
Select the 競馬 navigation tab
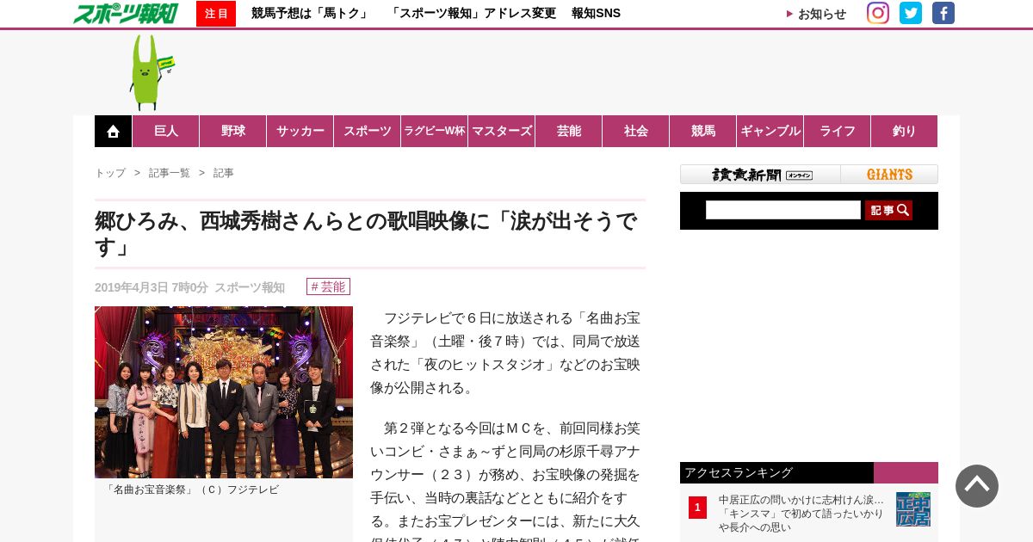point(703,131)
